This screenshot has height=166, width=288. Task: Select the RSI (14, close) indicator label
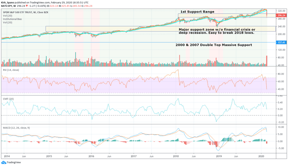coord(11,70)
